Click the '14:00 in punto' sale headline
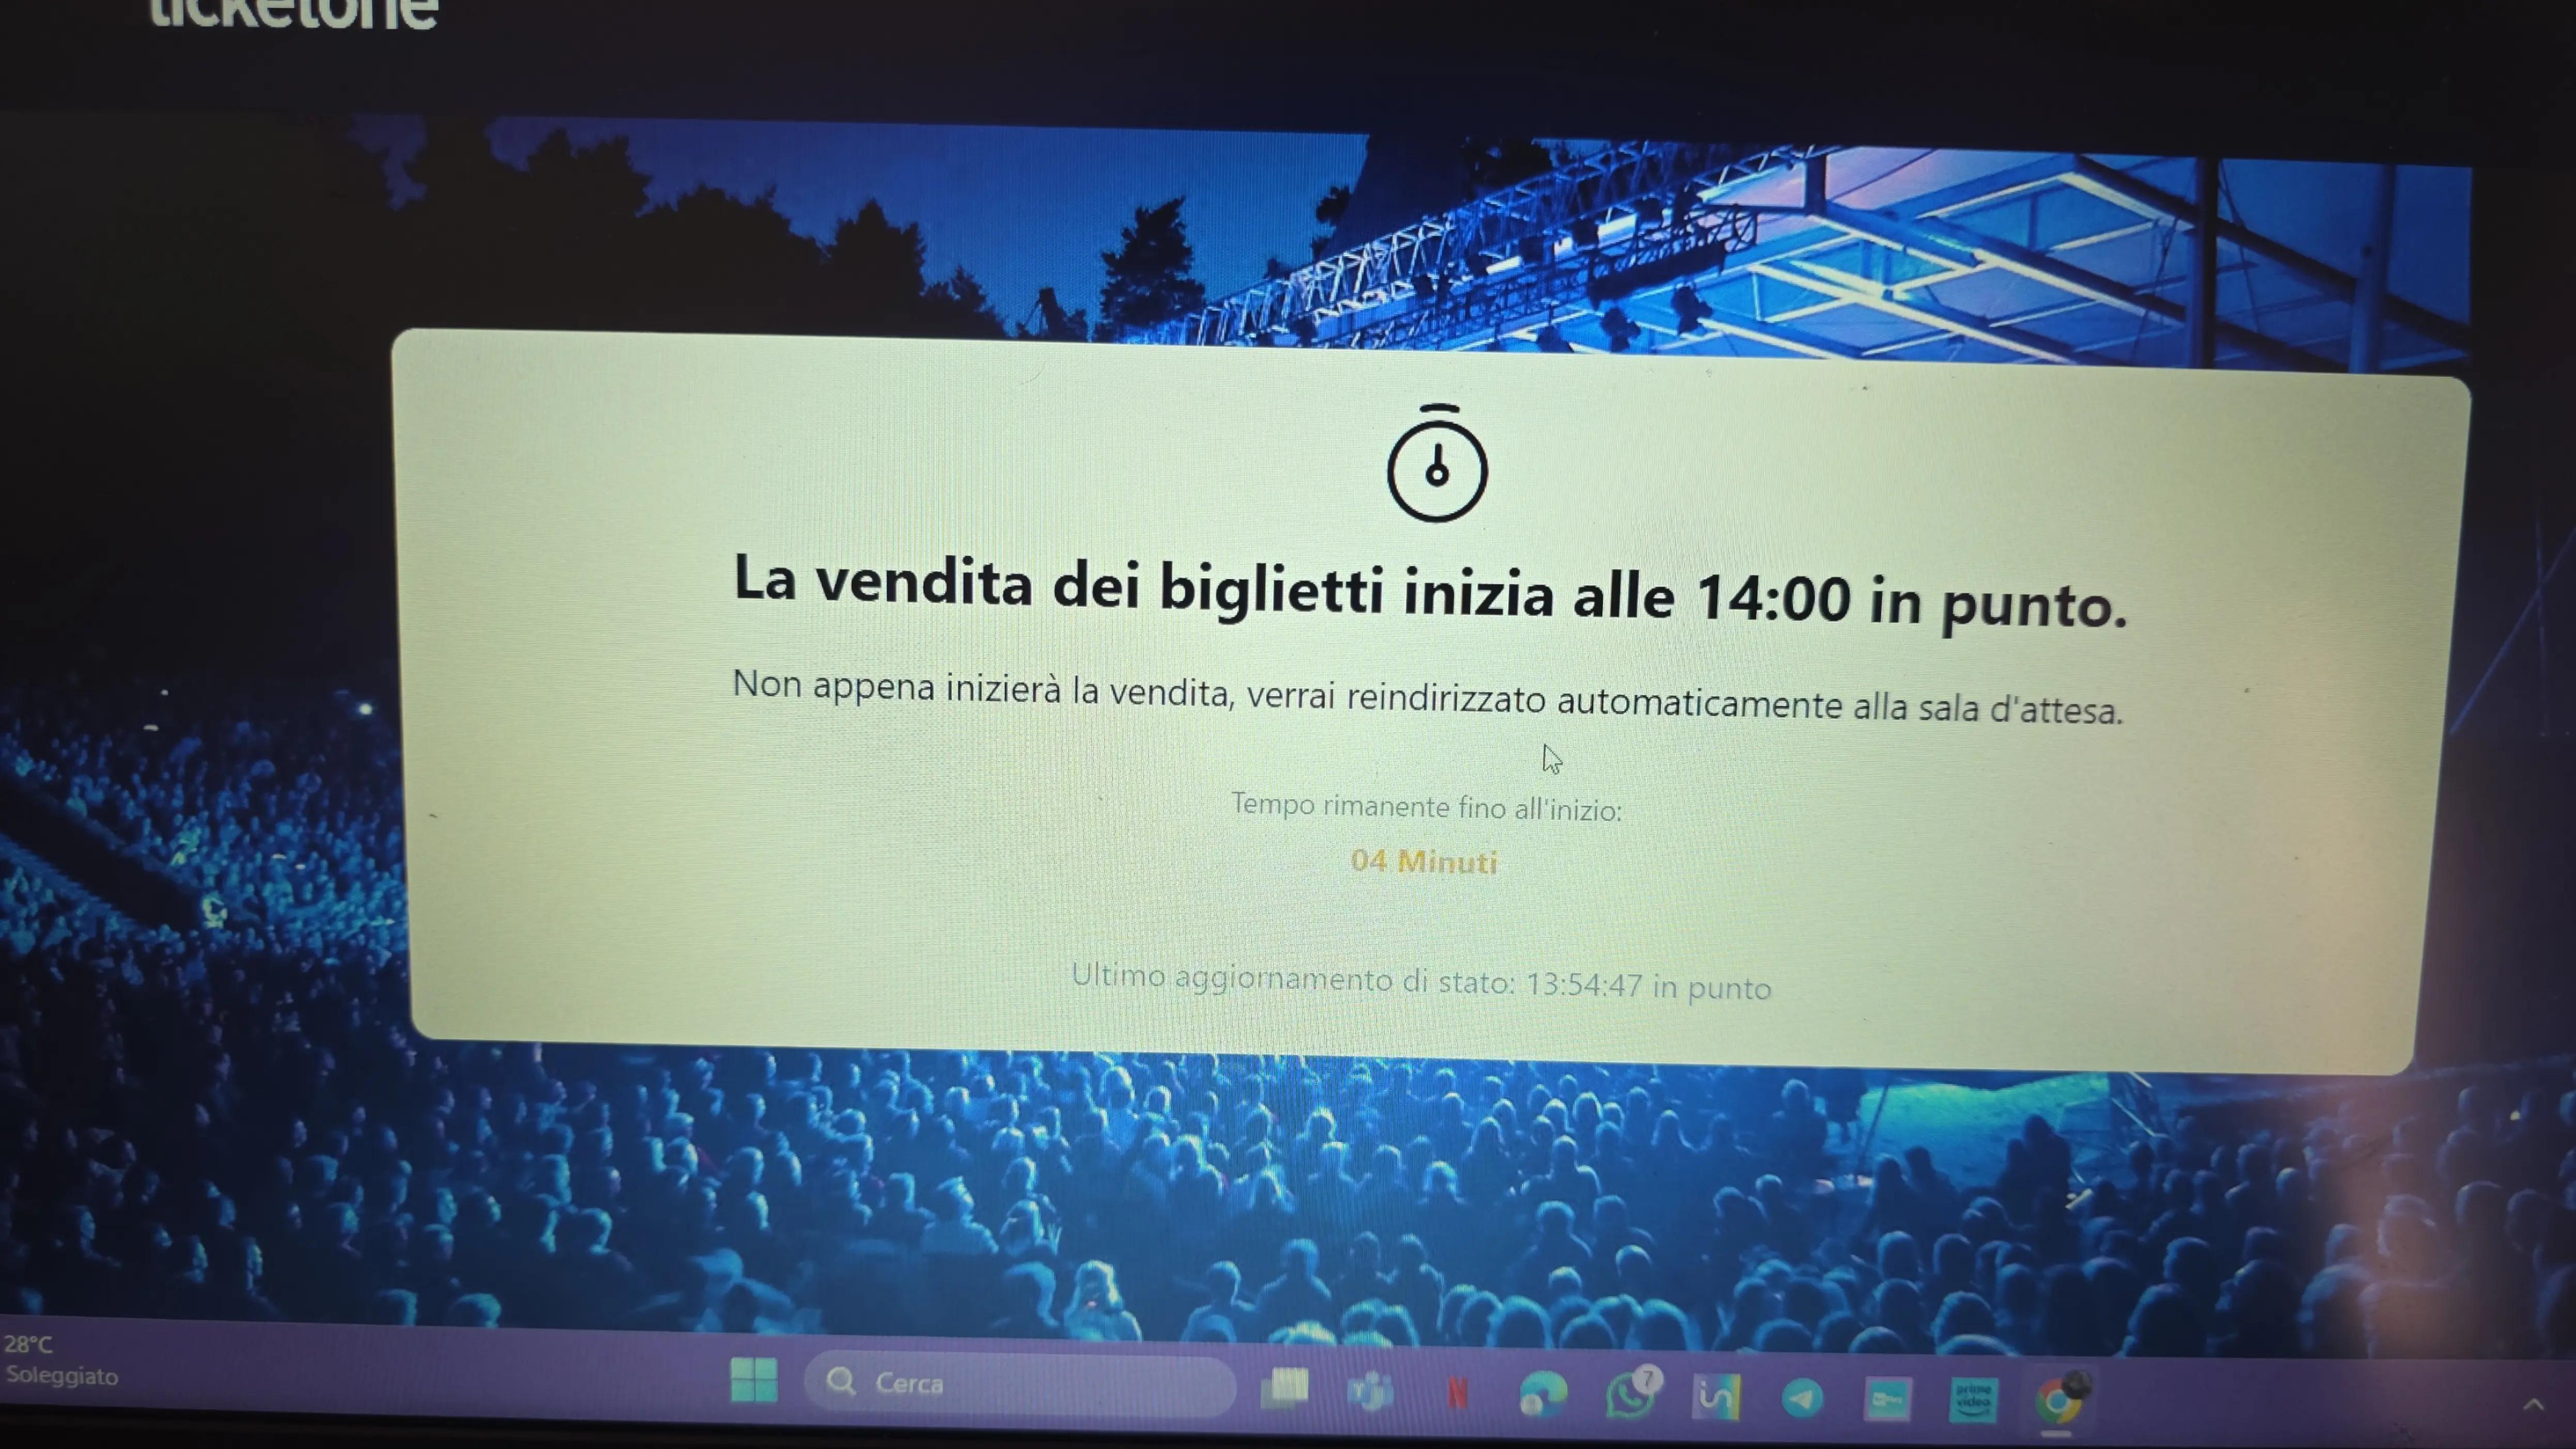 [x=1431, y=592]
